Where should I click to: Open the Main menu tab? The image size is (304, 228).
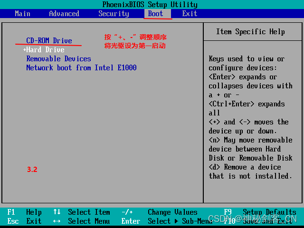(22, 14)
